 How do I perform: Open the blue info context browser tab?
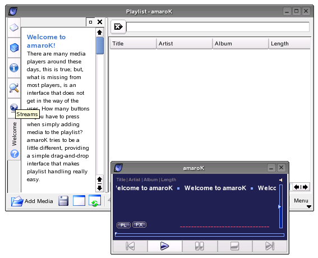(14, 68)
